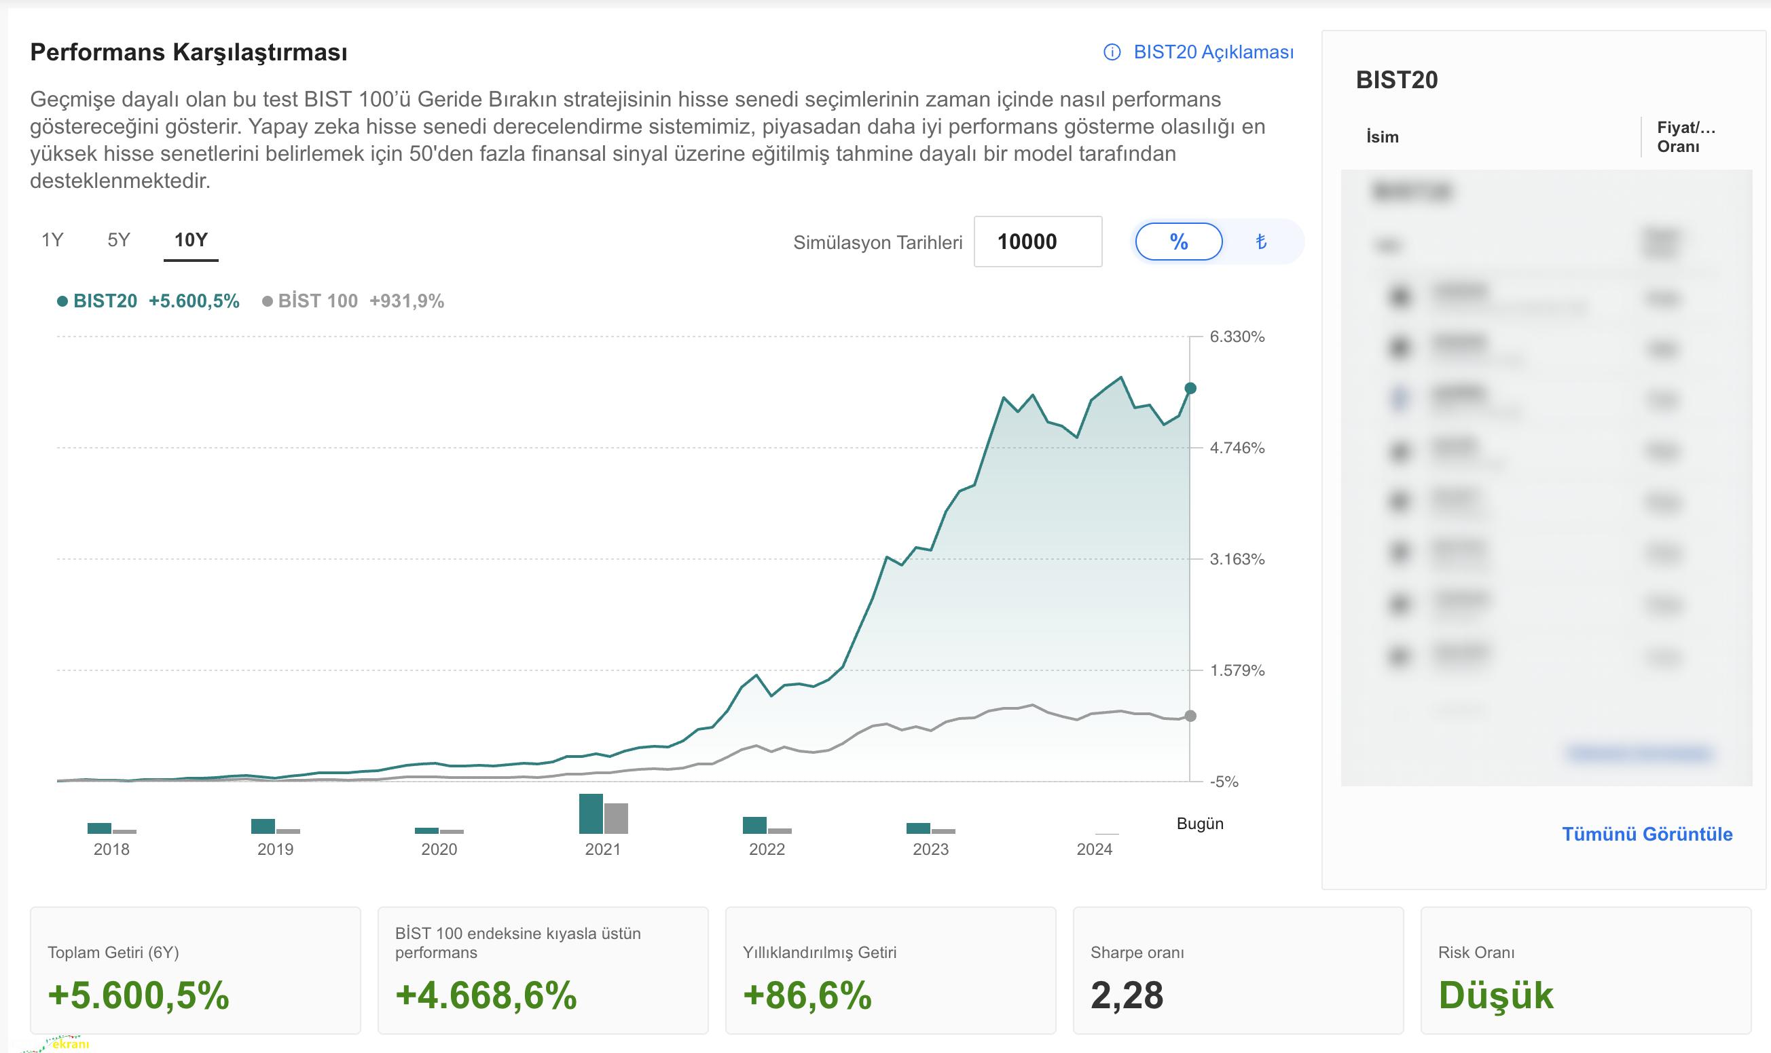The image size is (1771, 1053).
Task: Click the simulation amount field showing 10000
Action: pos(1038,242)
